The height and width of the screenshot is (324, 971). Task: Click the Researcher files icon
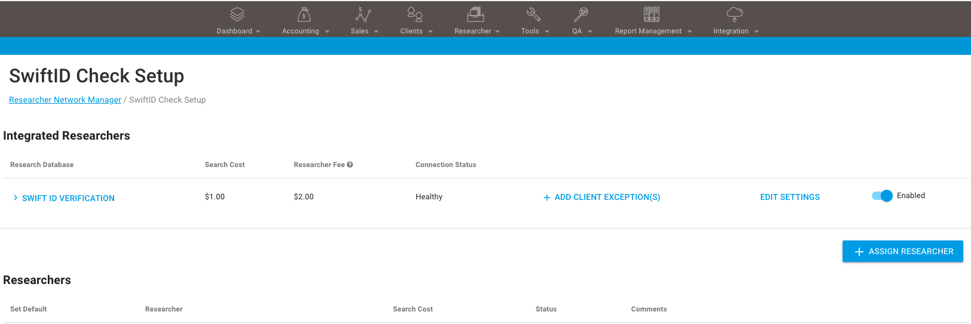pos(475,14)
